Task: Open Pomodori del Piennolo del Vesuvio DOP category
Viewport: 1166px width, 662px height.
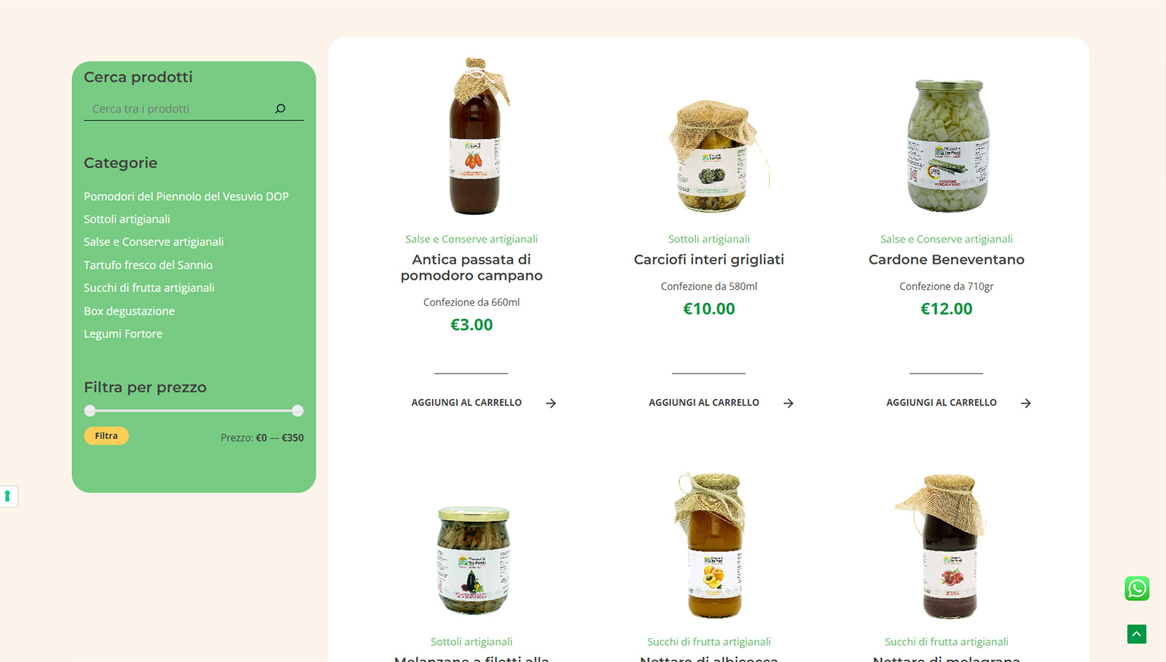Action: pos(186,197)
